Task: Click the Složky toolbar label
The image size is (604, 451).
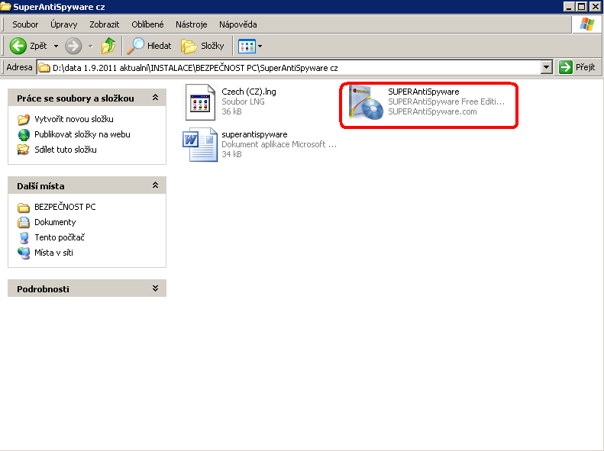Action: coord(212,47)
